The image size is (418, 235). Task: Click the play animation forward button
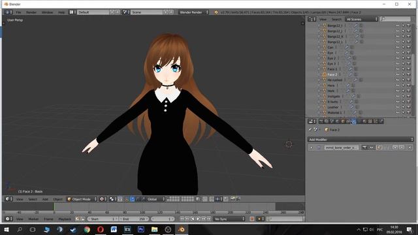click(198, 219)
